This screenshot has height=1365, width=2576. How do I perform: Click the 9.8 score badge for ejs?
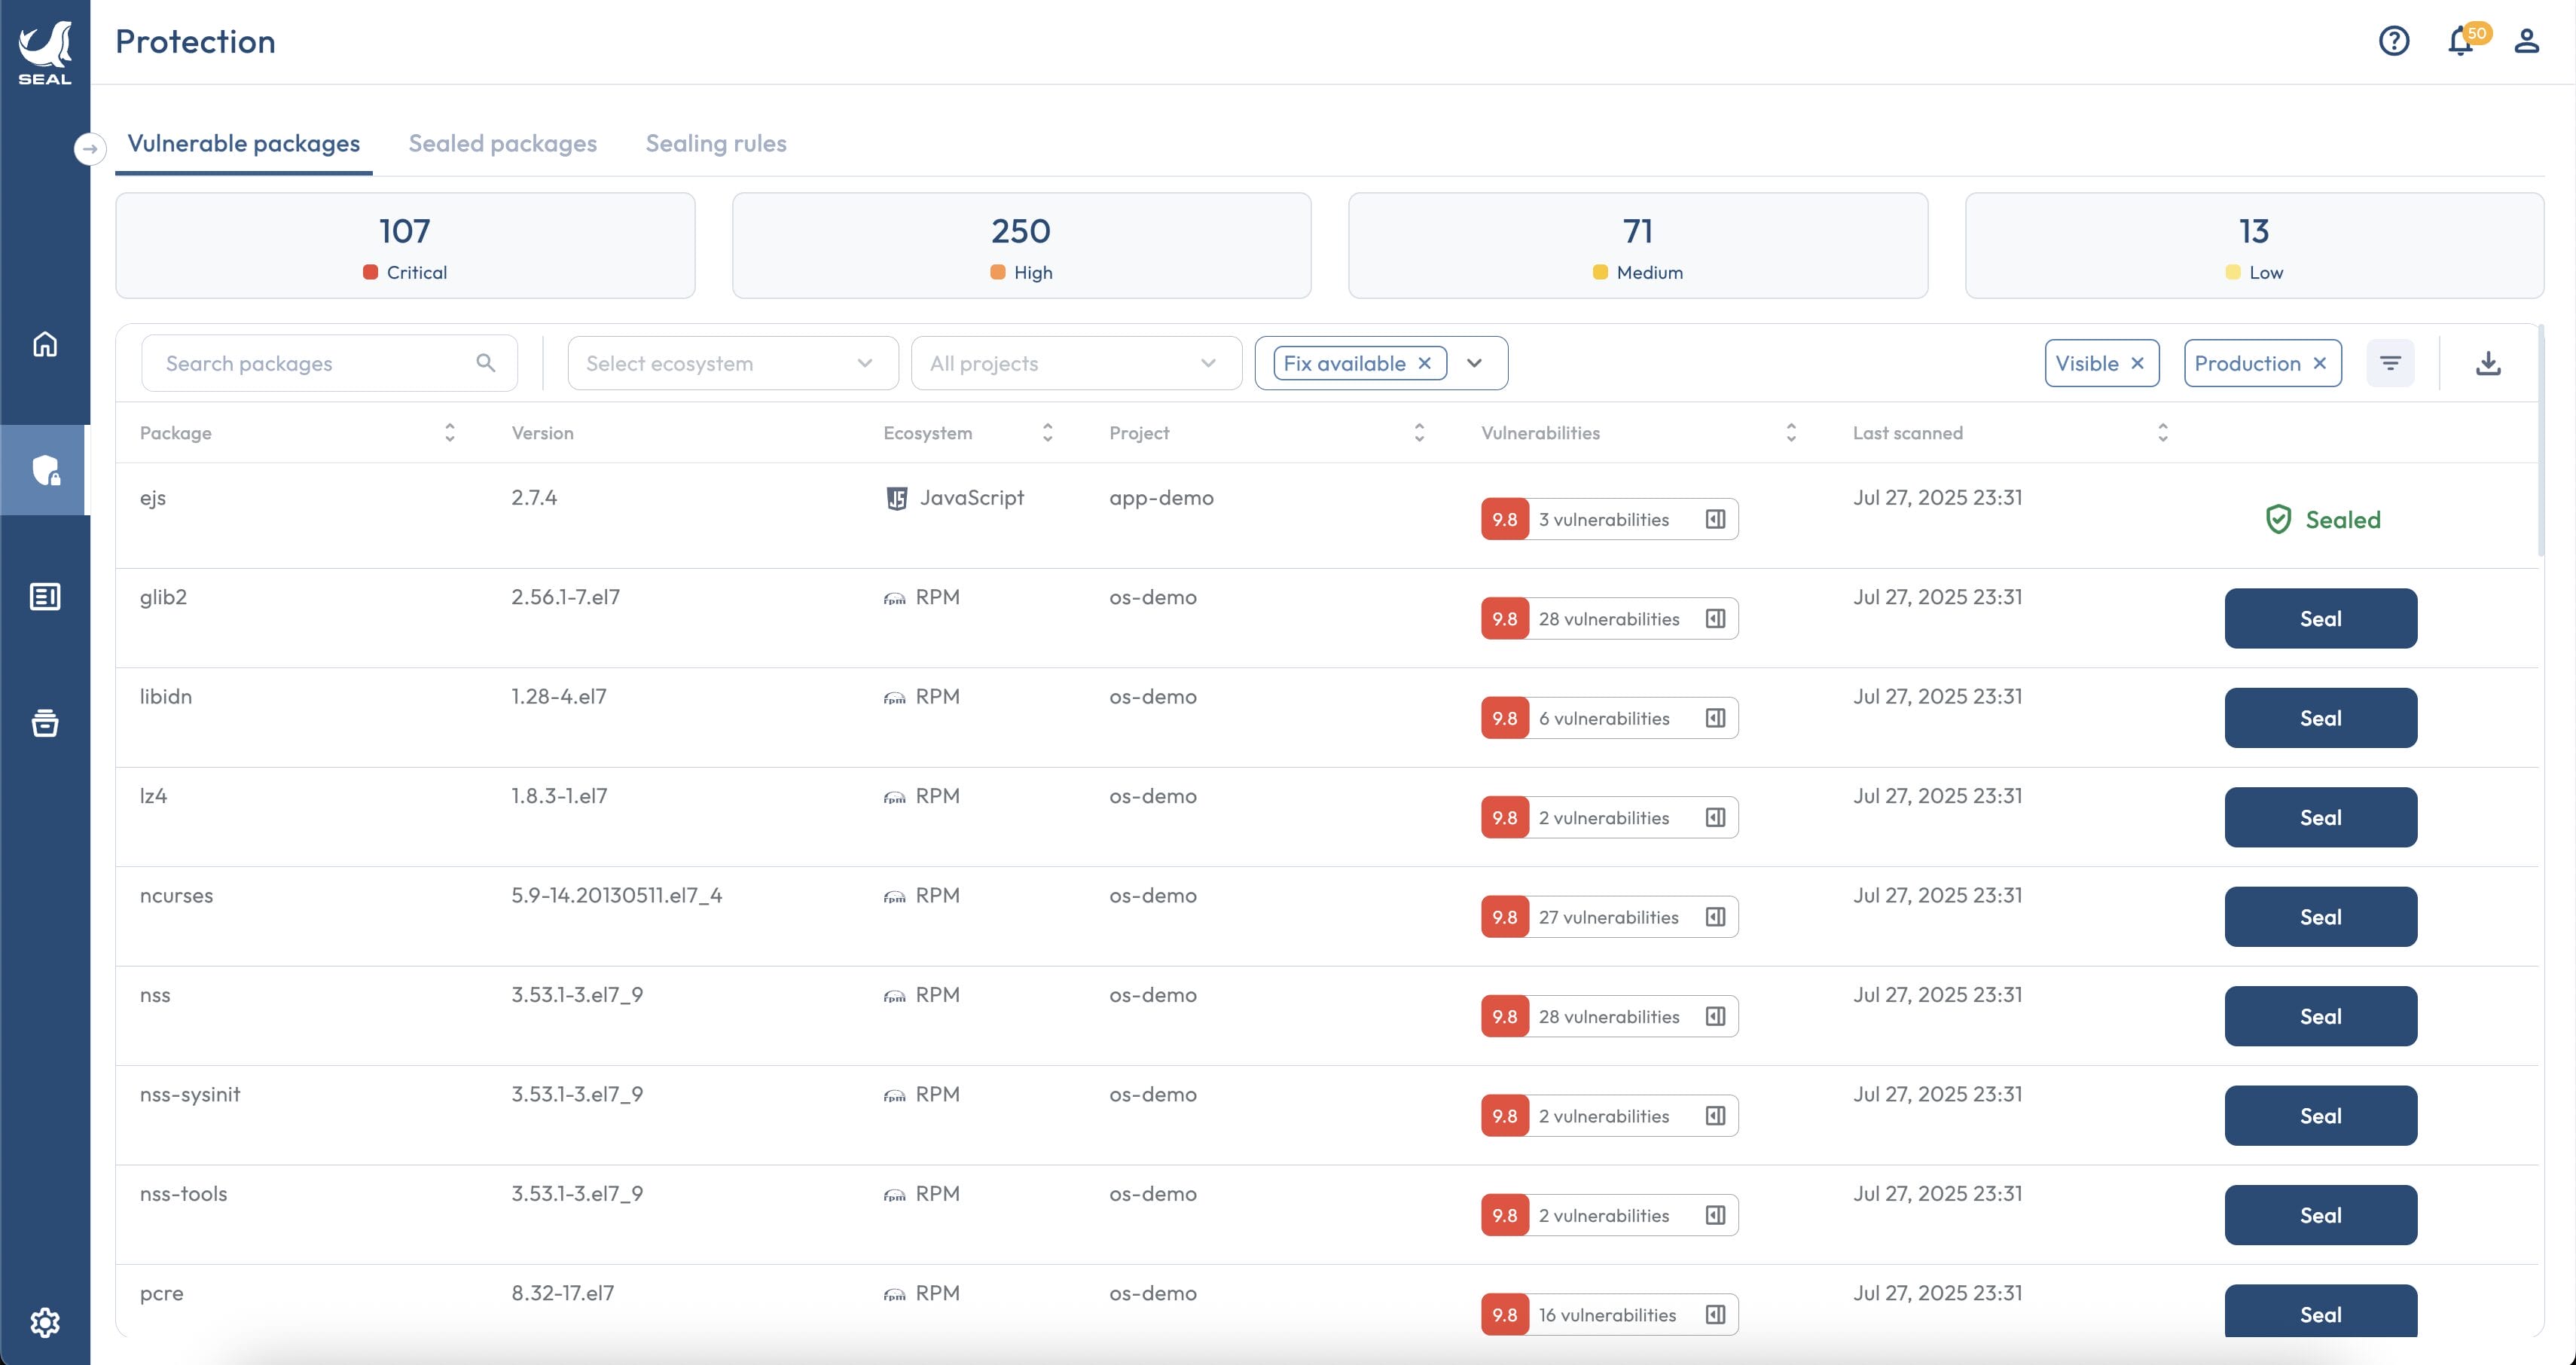(1505, 519)
